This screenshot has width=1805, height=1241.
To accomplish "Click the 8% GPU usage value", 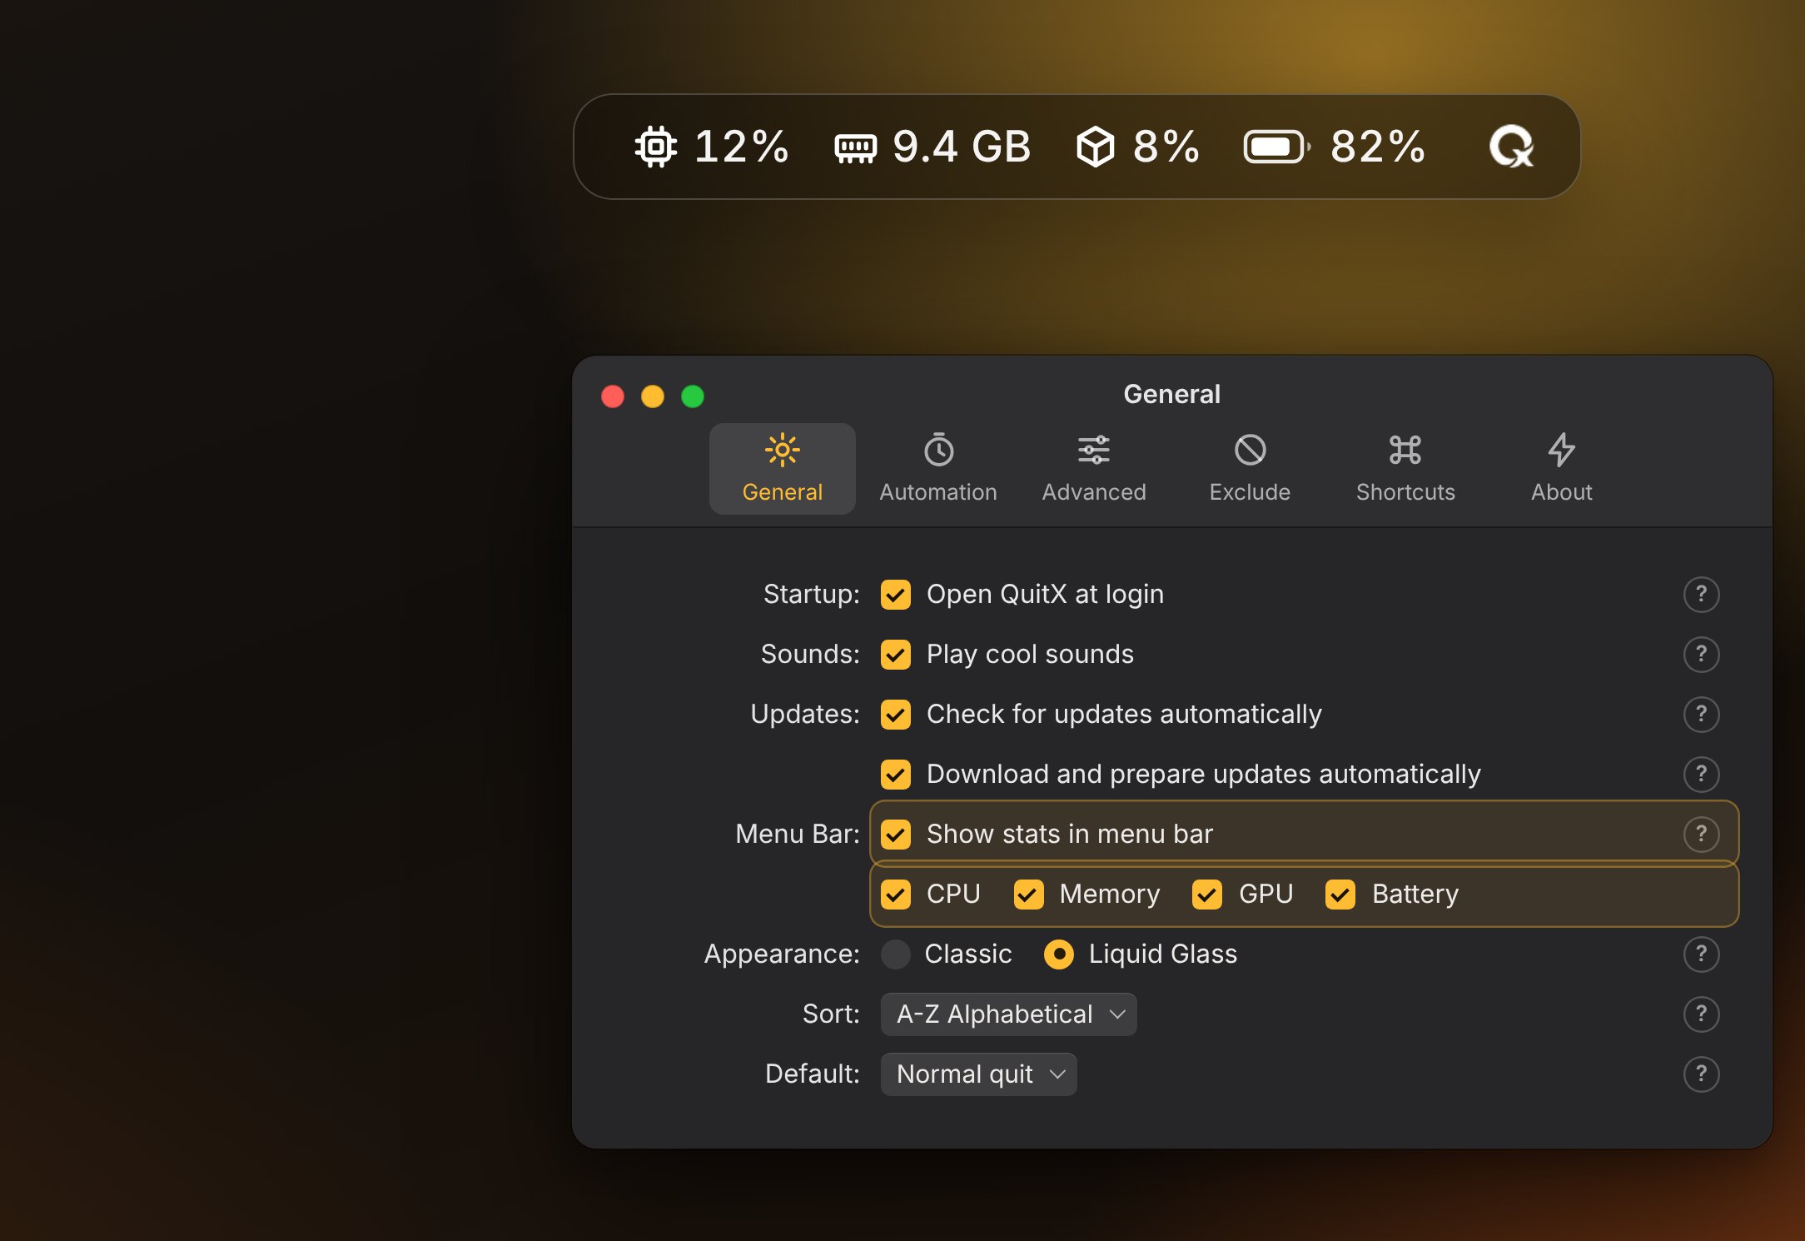I will [x=1166, y=147].
